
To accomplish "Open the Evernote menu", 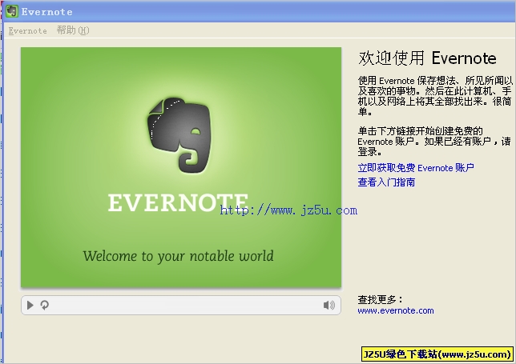I will point(27,30).
